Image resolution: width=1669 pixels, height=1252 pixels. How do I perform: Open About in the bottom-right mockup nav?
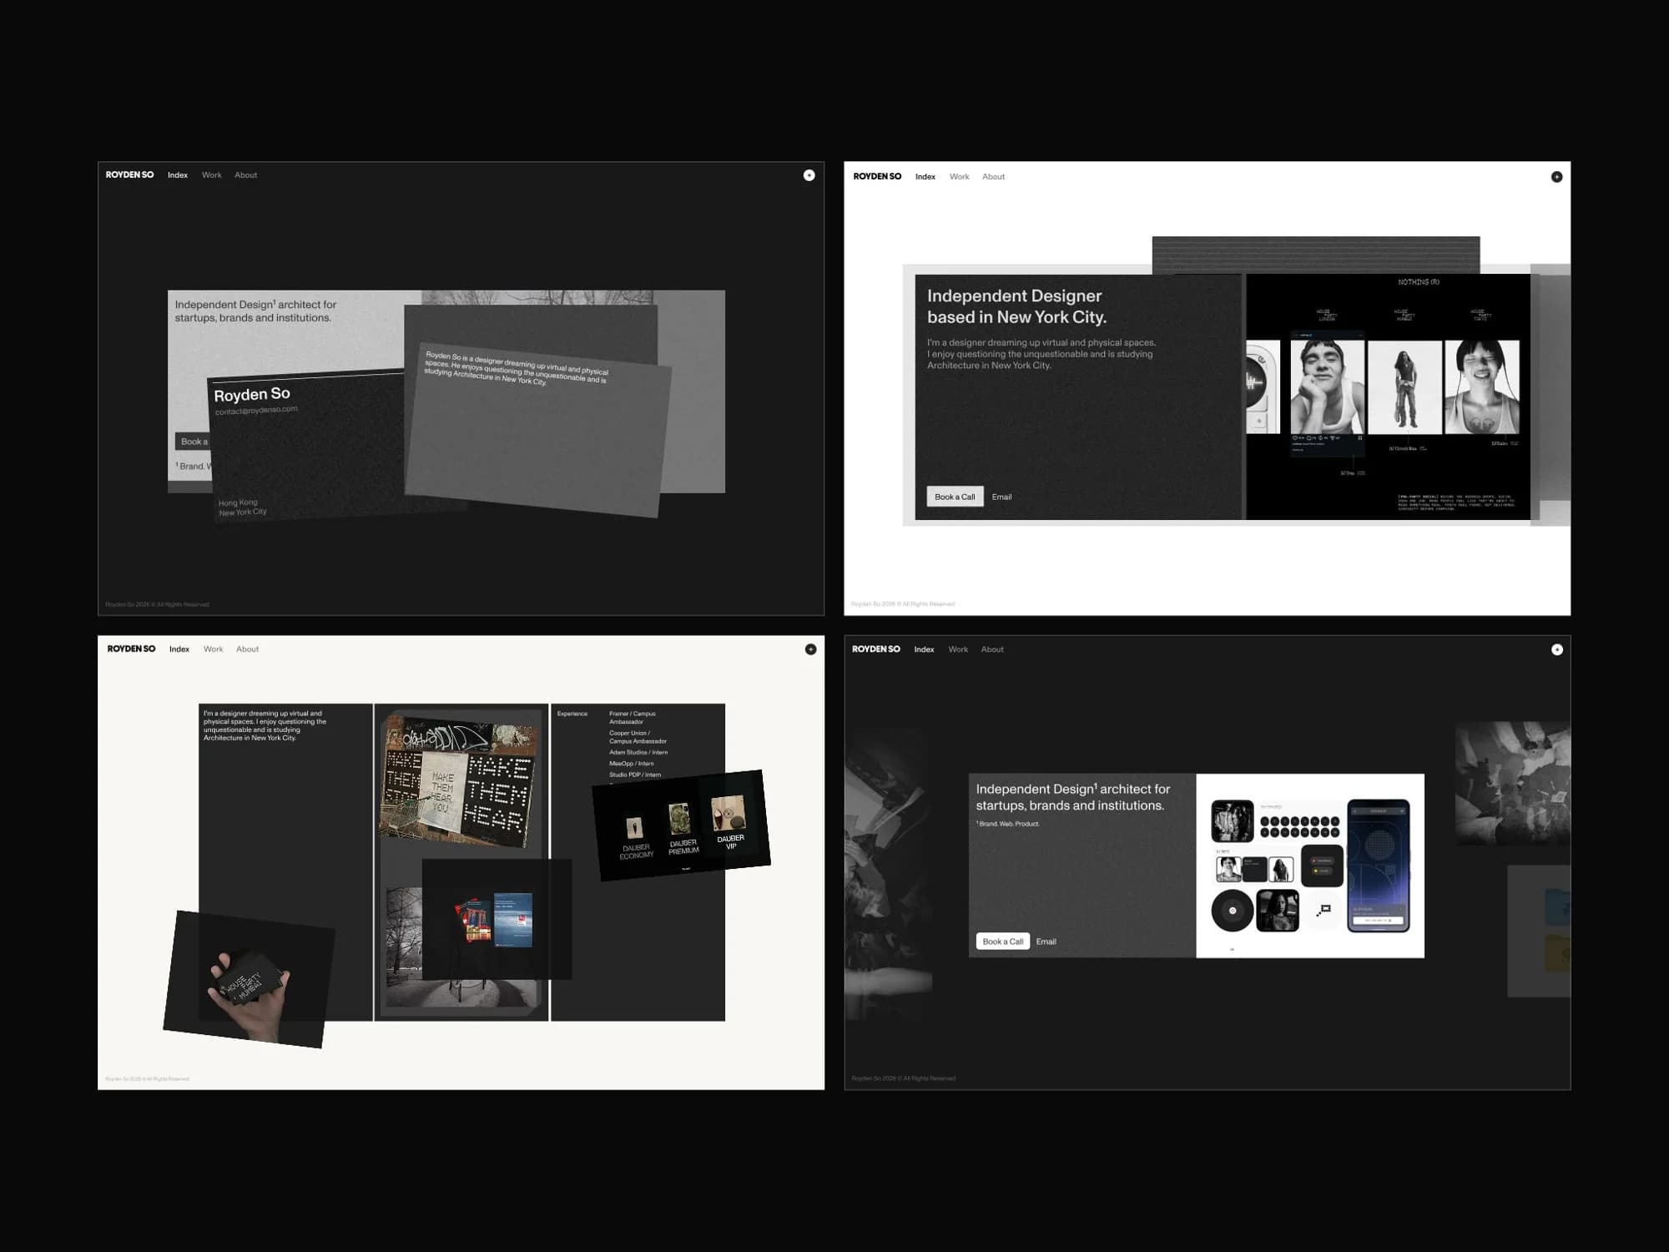click(x=992, y=649)
